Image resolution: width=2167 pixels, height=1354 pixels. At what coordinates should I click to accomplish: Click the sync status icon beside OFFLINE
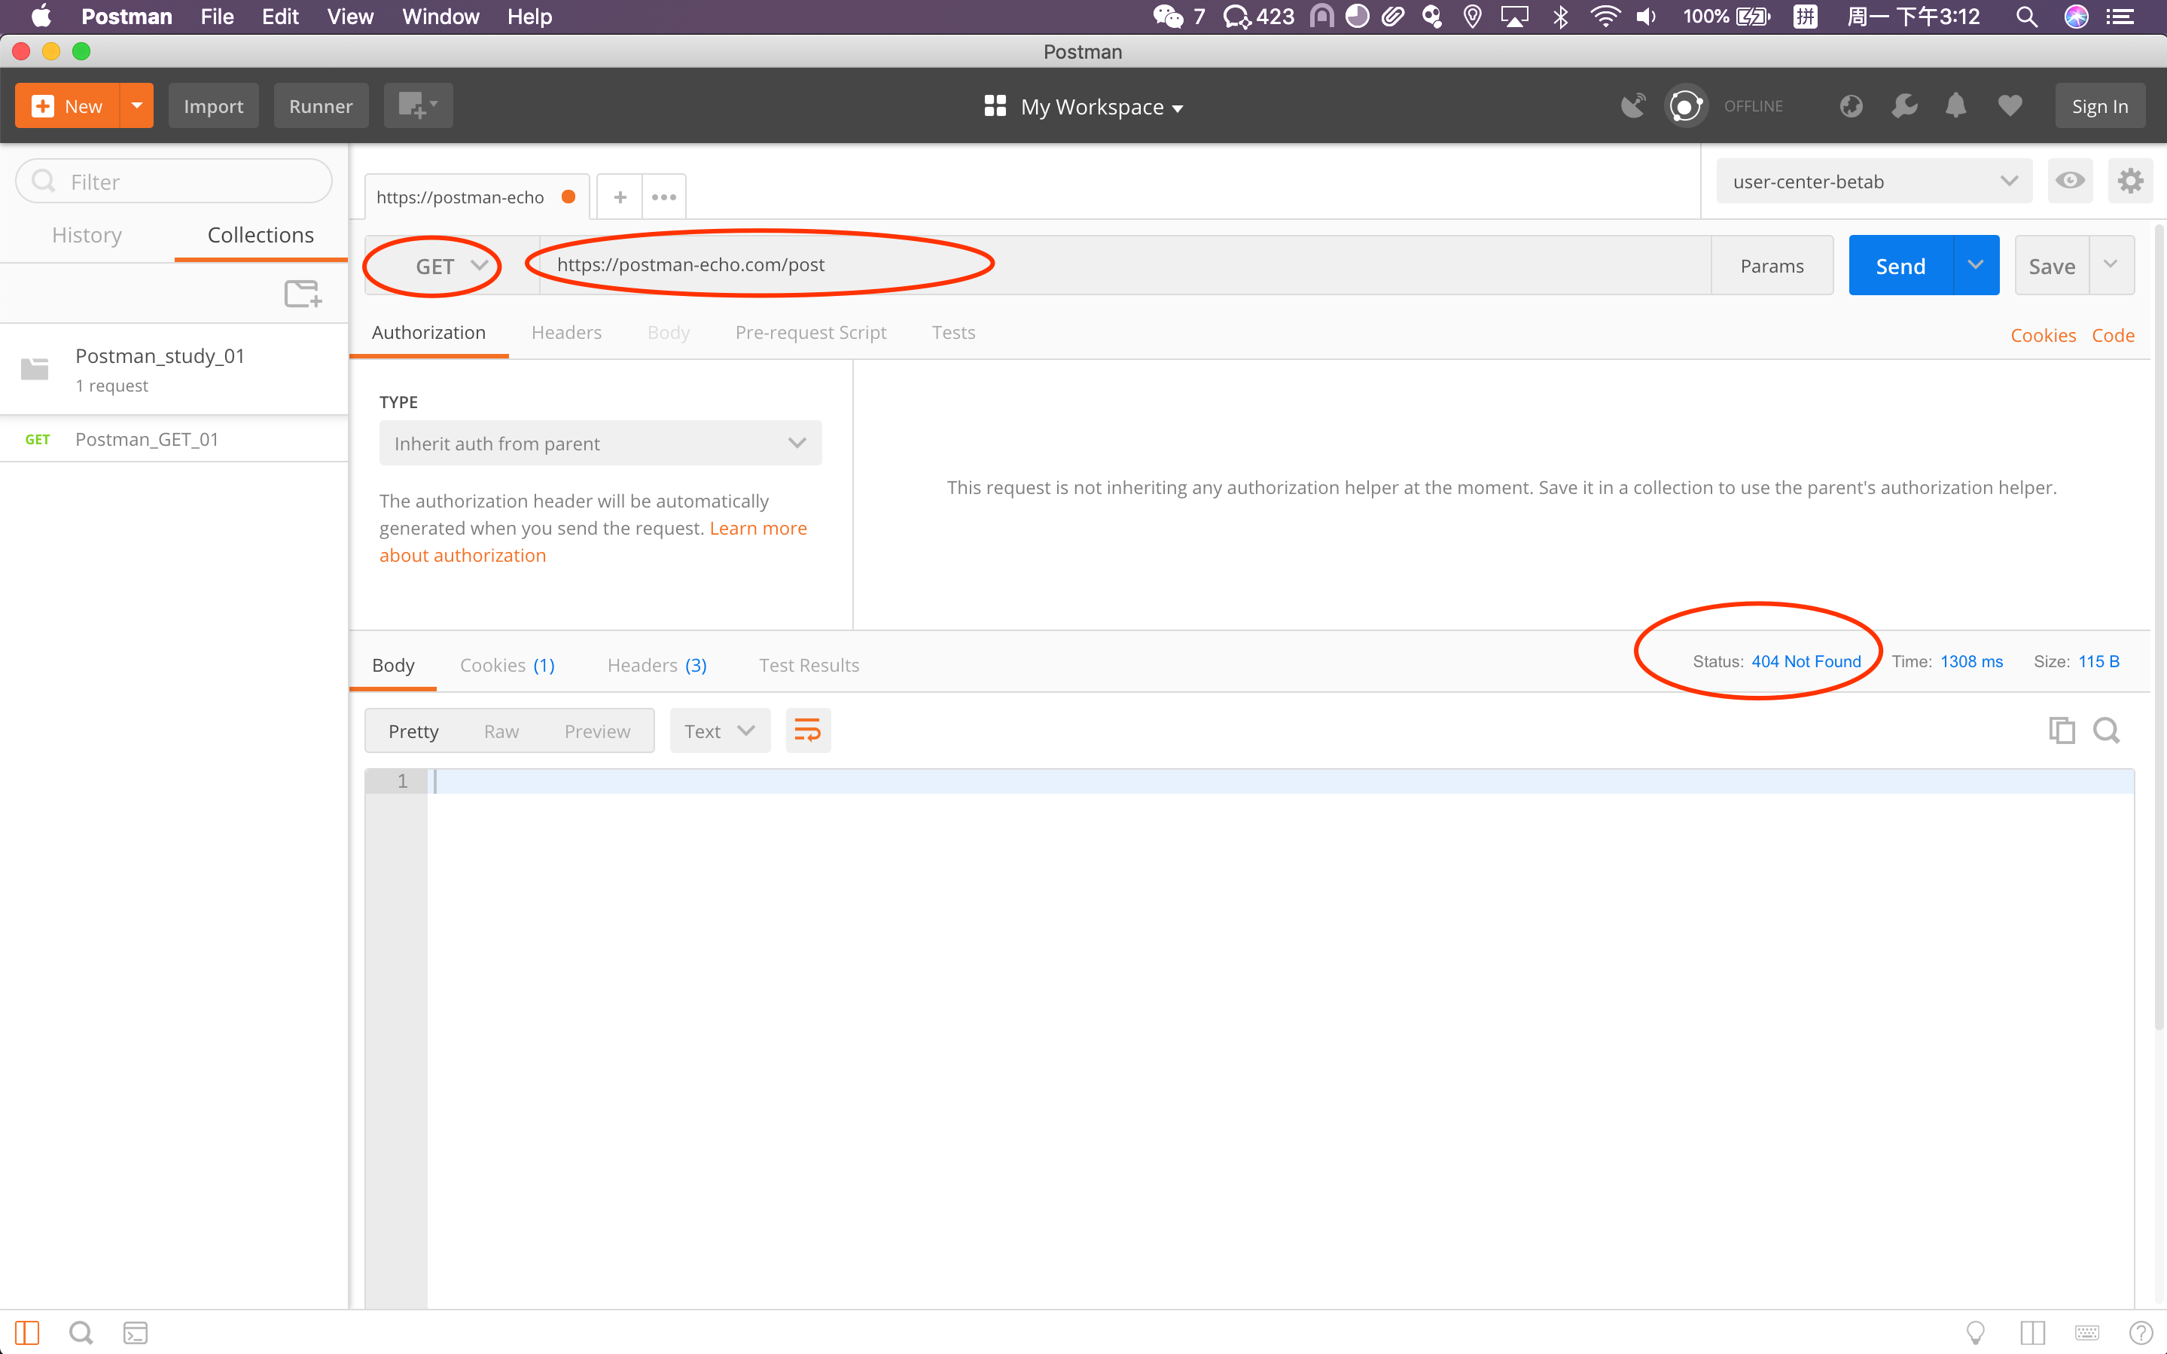tap(1685, 105)
